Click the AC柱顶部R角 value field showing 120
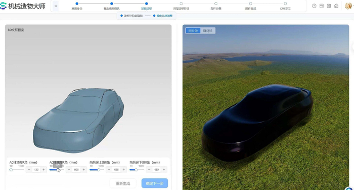This screenshot has height=190, width=354. coord(36,169)
